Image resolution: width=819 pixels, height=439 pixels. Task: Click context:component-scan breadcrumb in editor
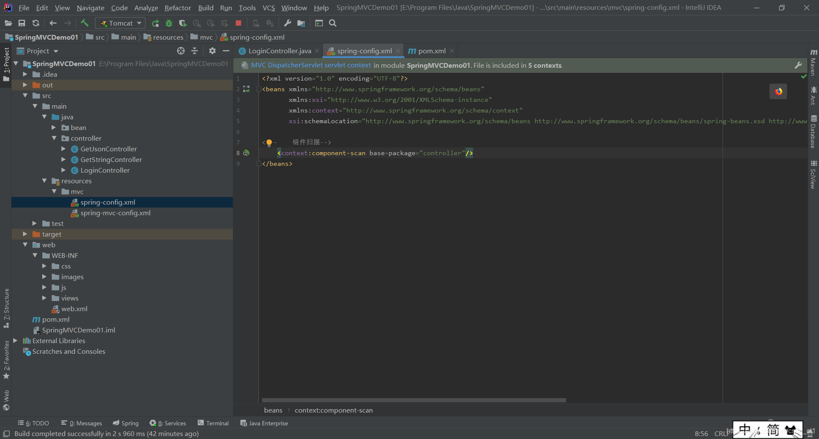334,410
